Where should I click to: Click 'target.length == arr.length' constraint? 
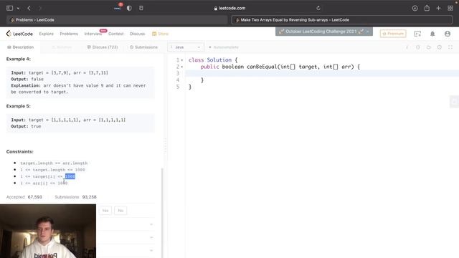[x=54, y=163]
